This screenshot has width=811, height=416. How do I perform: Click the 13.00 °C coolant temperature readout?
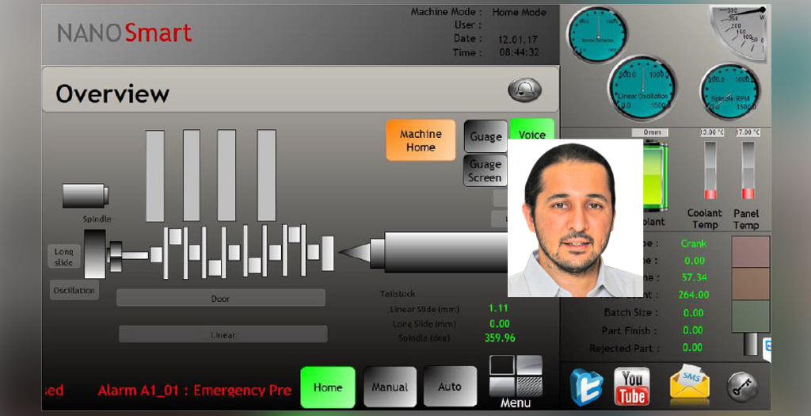[712, 132]
